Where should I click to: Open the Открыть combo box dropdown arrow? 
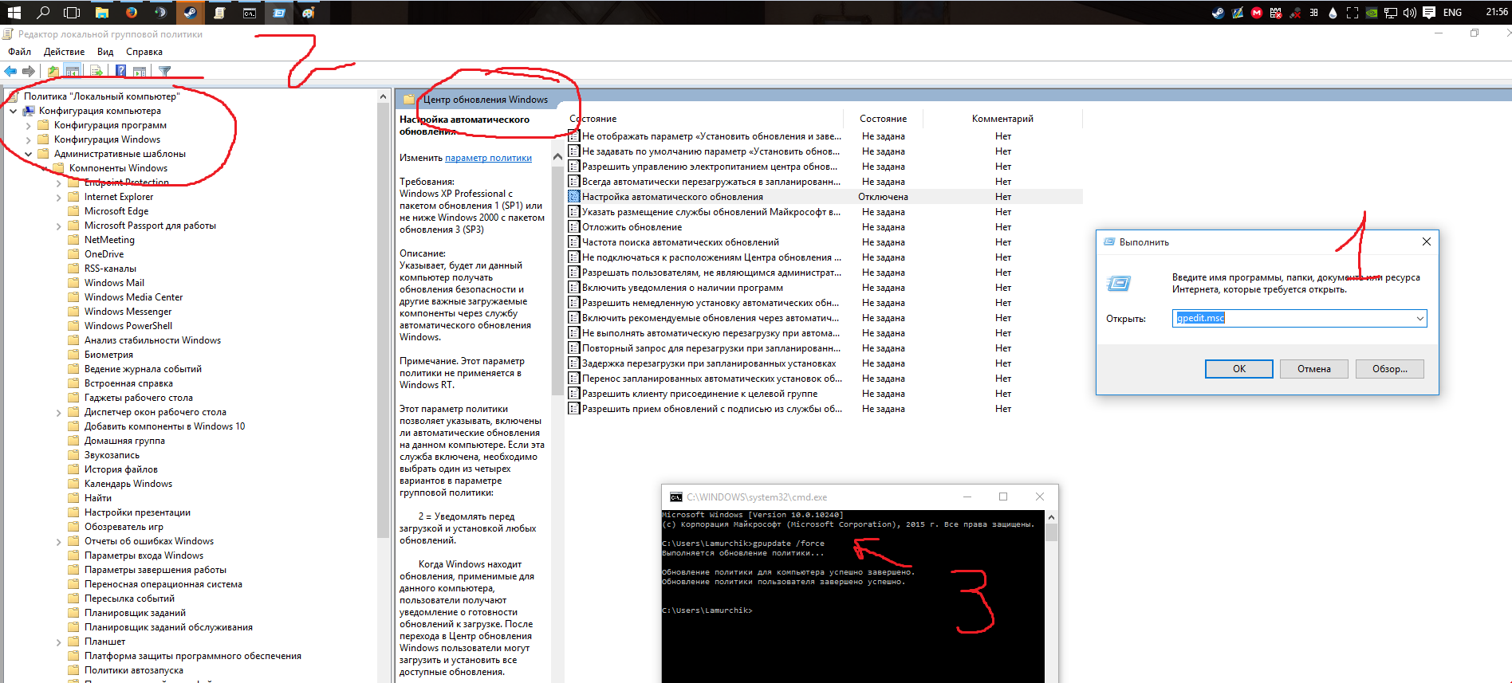pos(1419,319)
